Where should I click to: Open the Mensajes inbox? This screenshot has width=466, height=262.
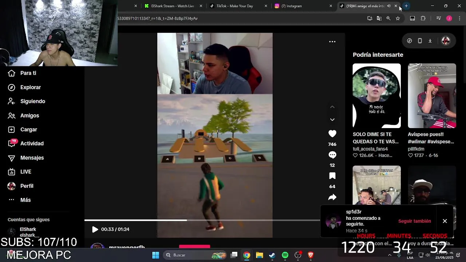click(x=26, y=158)
